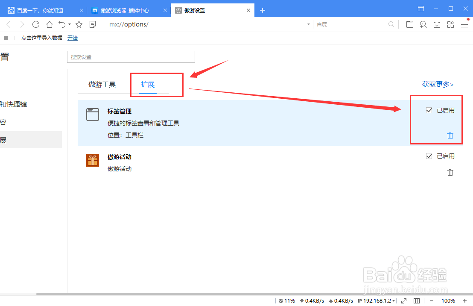
Task: Click the search magnifier icon
Action: 391,24
